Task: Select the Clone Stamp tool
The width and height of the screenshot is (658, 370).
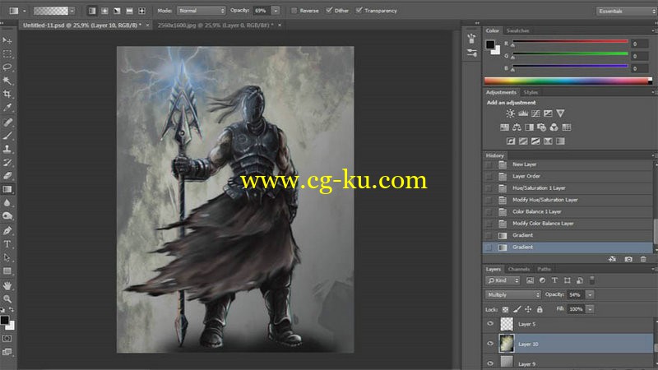Action: (x=7, y=149)
